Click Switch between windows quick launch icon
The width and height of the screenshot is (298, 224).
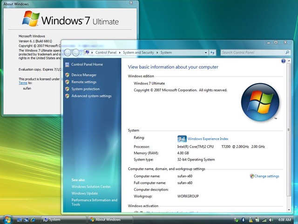(x=26, y=220)
